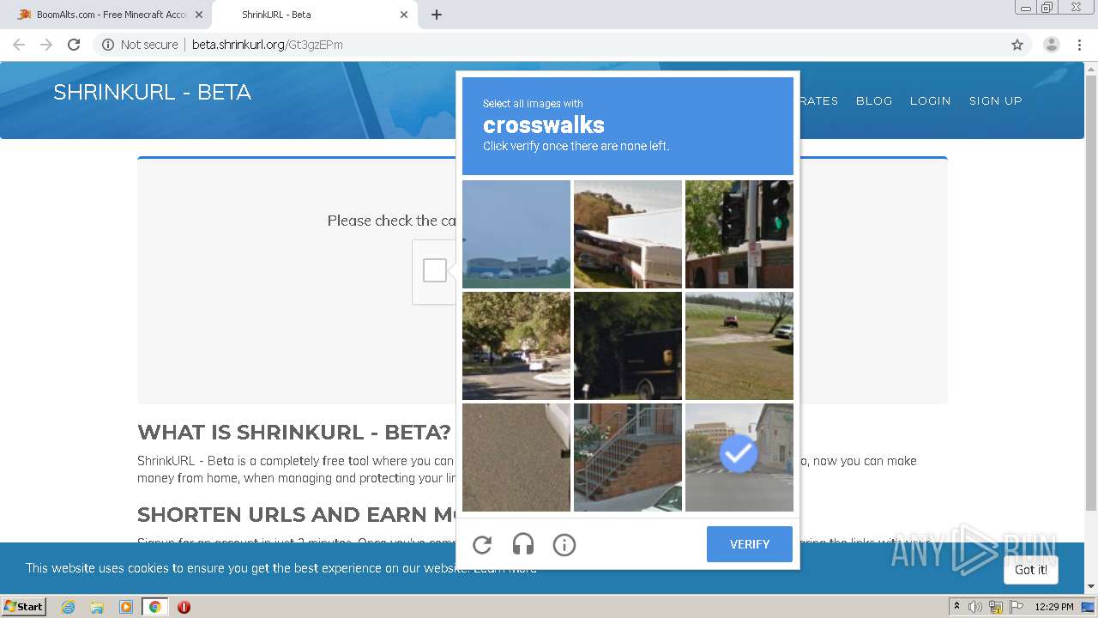Open the captcha help info icon
This screenshot has width=1098, height=618.
coord(564,544)
